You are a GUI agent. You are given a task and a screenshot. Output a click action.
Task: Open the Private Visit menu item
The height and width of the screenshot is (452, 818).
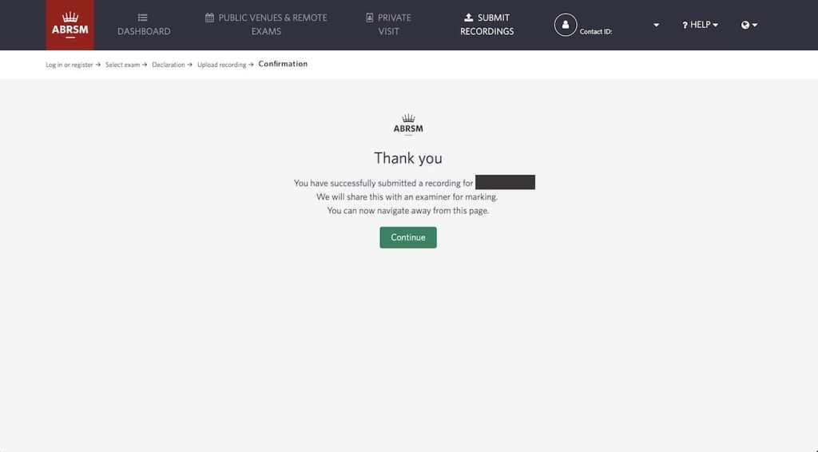pos(389,25)
